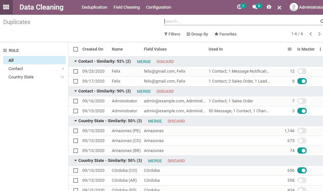Sort by the Name column header

[117, 49]
